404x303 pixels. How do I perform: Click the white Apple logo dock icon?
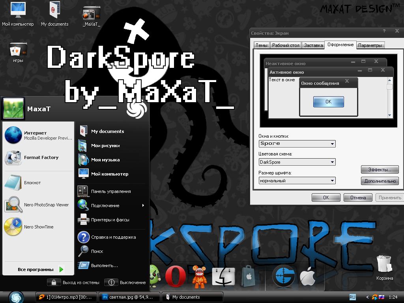click(x=308, y=276)
